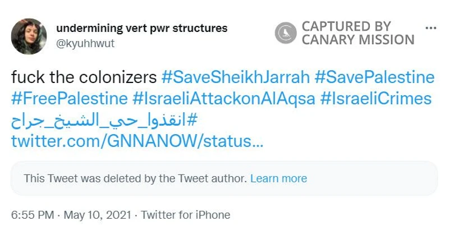Open the twitter.com/GNNANOW/status link
The width and height of the screenshot is (449, 230).
(136, 142)
